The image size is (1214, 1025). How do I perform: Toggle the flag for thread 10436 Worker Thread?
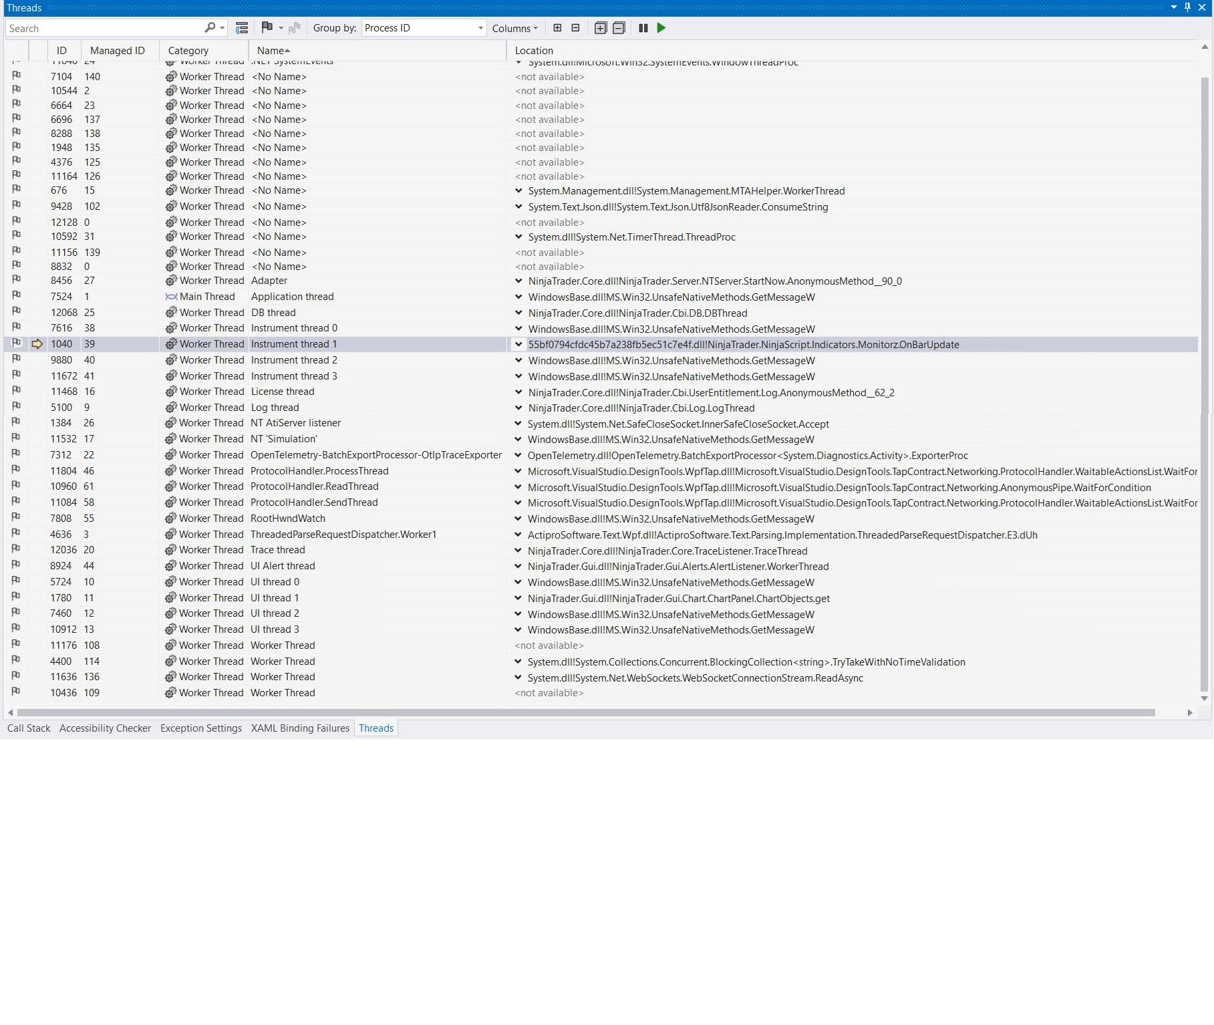[x=16, y=692]
